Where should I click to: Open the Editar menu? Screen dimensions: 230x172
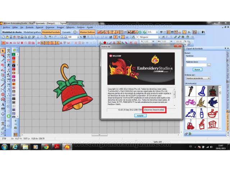pyautogui.click(x=15, y=27)
